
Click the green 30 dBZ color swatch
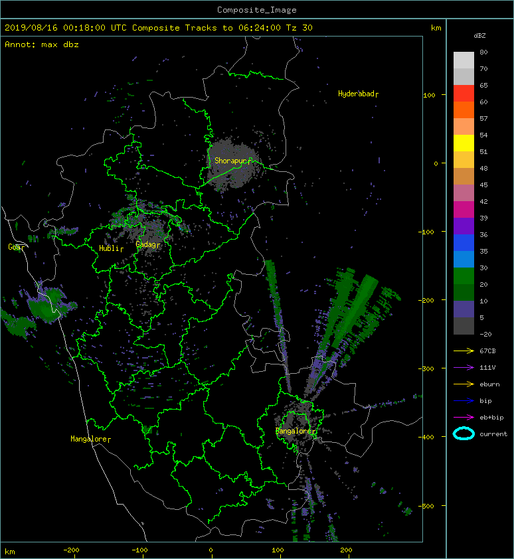[464, 276]
